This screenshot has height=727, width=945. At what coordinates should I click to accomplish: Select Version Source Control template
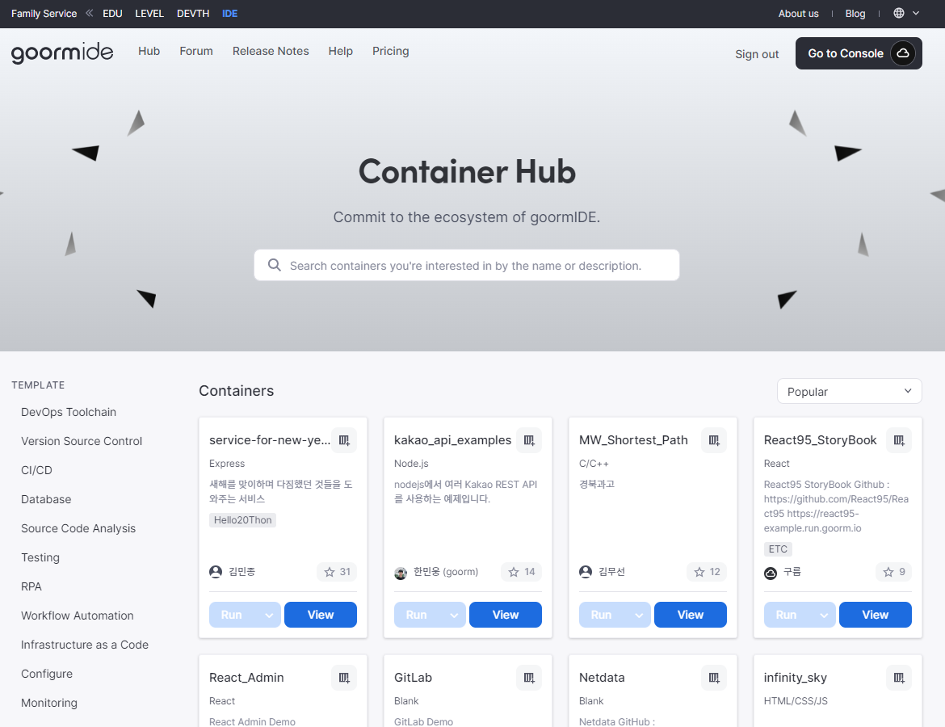pyautogui.click(x=82, y=441)
